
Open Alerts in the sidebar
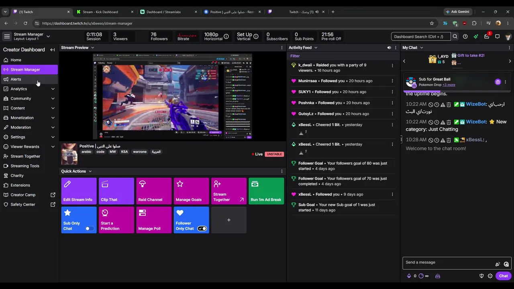(x=29, y=79)
